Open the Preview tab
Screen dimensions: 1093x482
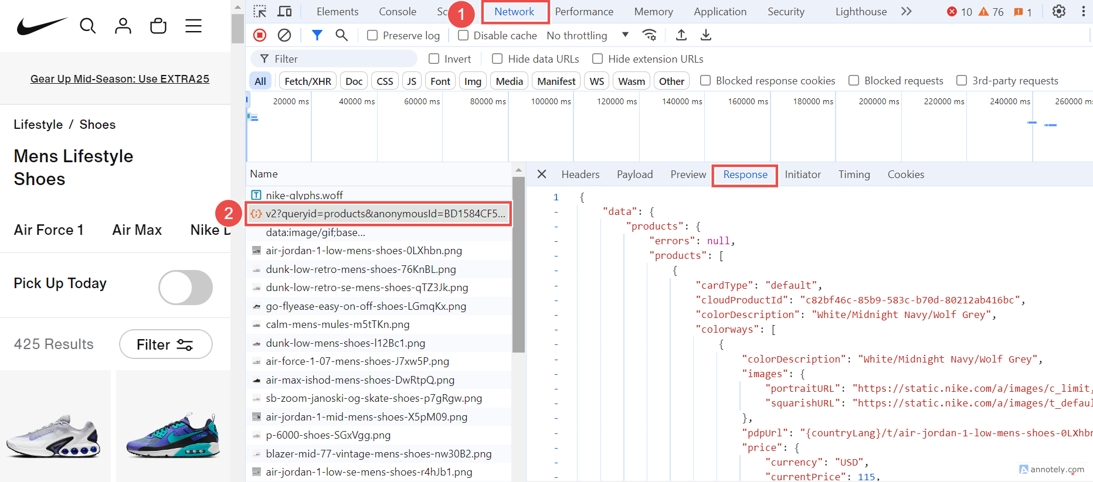click(688, 174)
